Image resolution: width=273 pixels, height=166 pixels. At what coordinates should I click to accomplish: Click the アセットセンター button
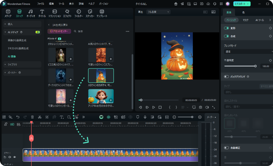[59, 31]
